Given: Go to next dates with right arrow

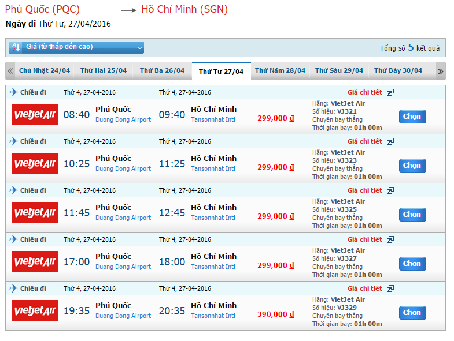Looking at the screenshot, I should coord(440,71).
